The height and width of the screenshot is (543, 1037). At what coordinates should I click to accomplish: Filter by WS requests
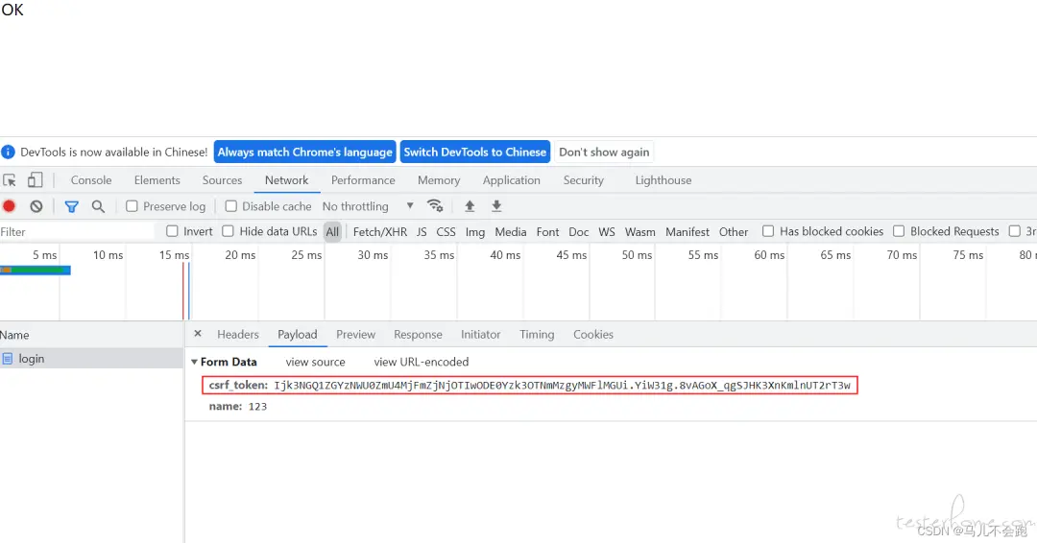point(607,232)
